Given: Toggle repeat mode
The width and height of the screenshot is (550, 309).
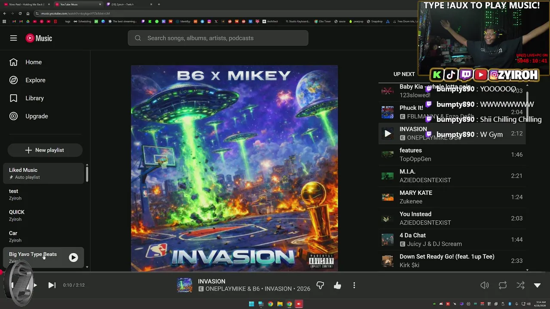Looking at the screenshot, I should tap(503, 285).
